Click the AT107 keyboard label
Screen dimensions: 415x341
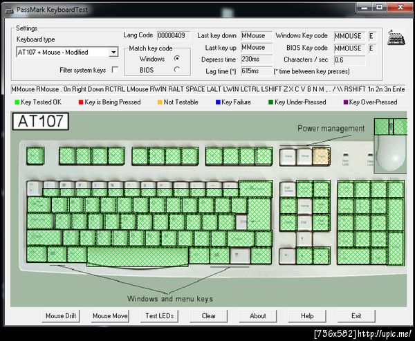point(41,121)
